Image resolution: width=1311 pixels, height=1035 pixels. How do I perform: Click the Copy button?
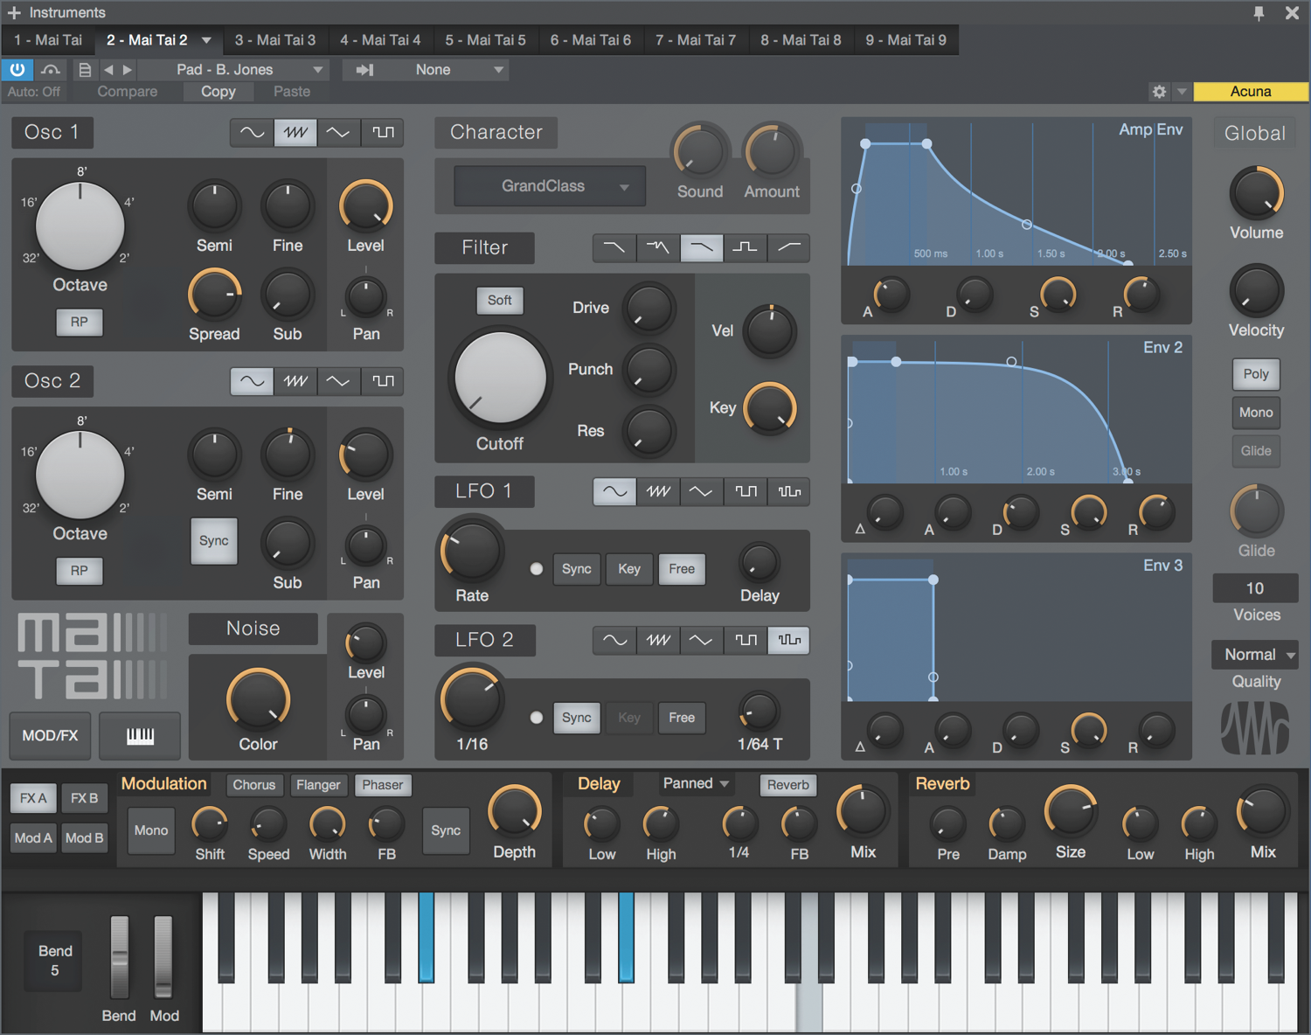pos(218,91)
